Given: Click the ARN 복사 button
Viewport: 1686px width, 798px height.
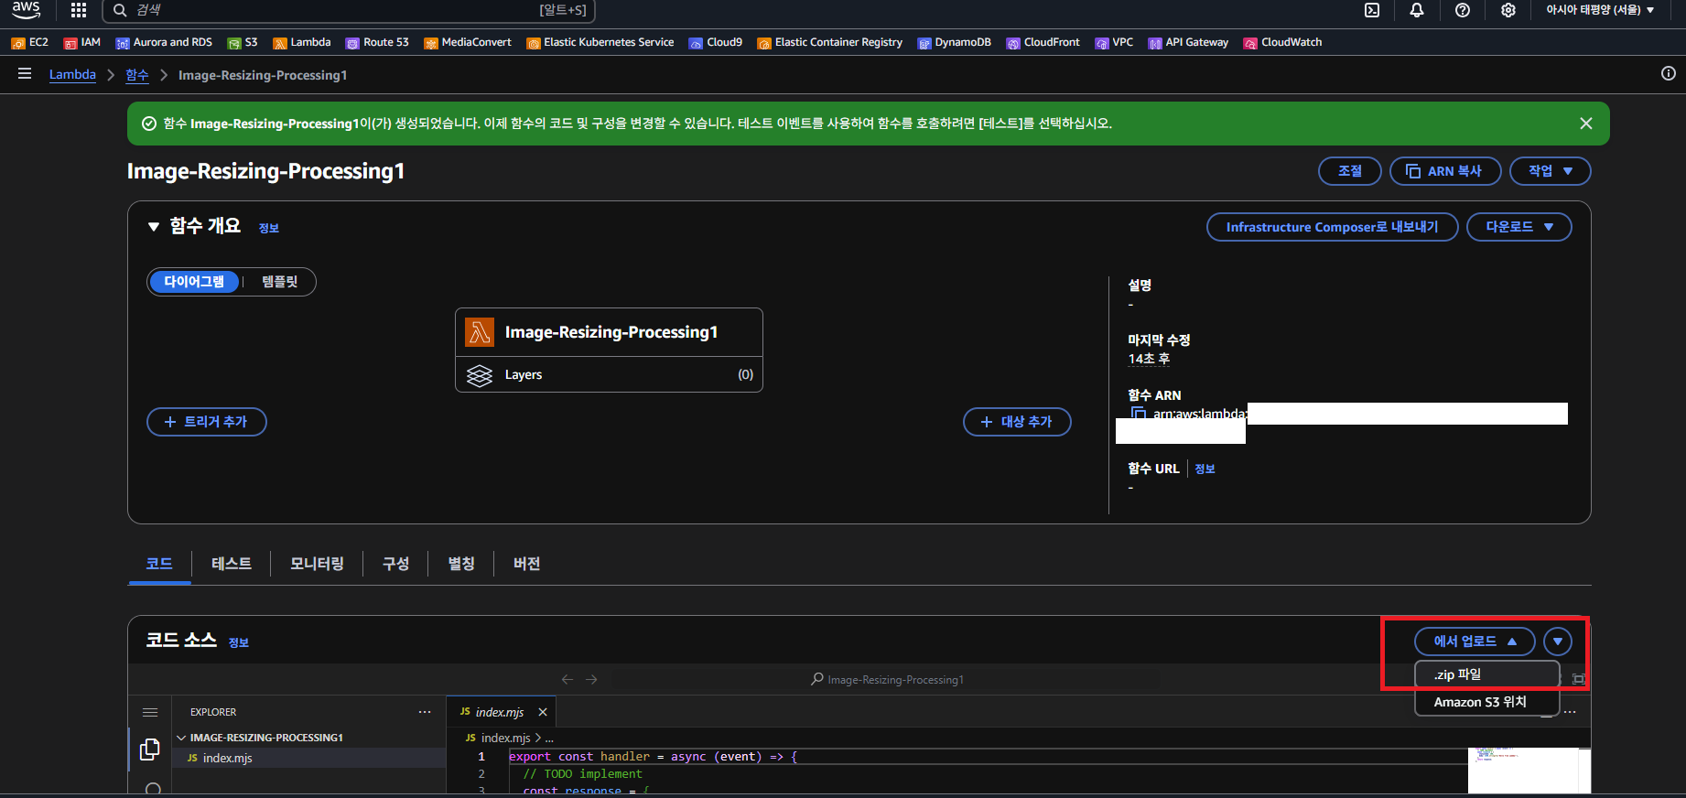Looking at the screenshot, I should coord(1445,171).
